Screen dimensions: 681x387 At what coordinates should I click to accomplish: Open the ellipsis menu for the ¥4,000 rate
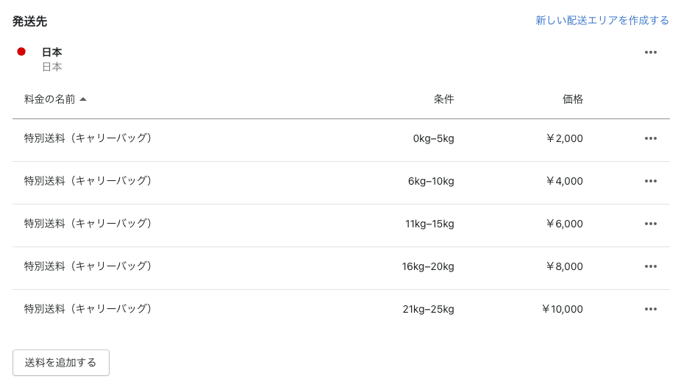click(x=650, y=181)
